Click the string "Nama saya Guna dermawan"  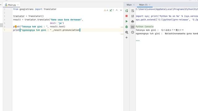coord(66,20)
